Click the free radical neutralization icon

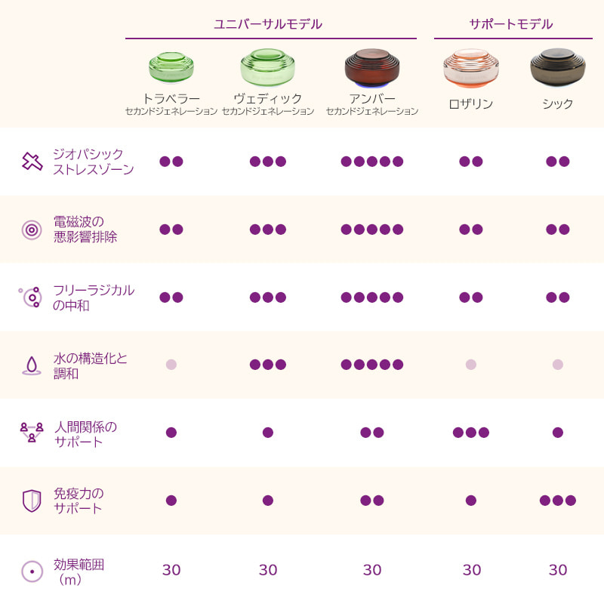tap(31, 297)
